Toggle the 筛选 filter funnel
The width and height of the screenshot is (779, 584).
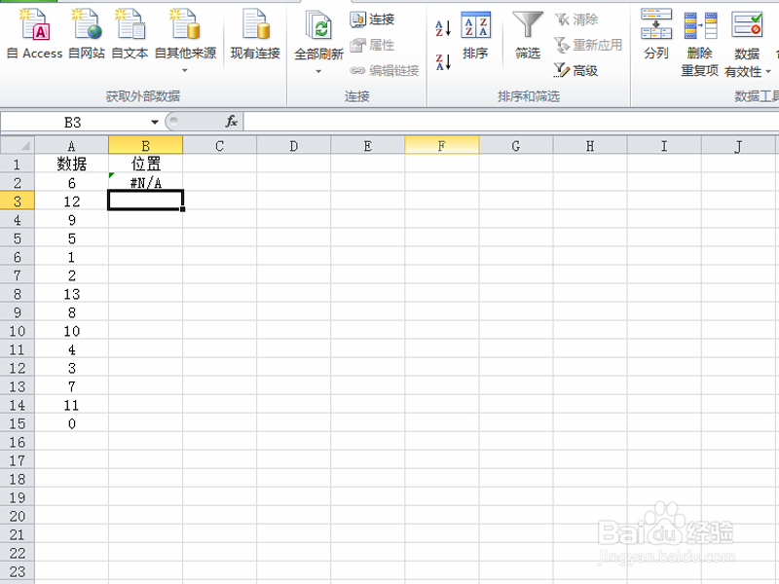point(528,35)
